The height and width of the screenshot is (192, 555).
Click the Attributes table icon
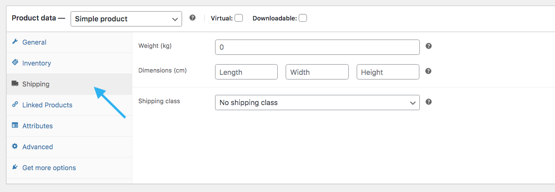point(15,126)
